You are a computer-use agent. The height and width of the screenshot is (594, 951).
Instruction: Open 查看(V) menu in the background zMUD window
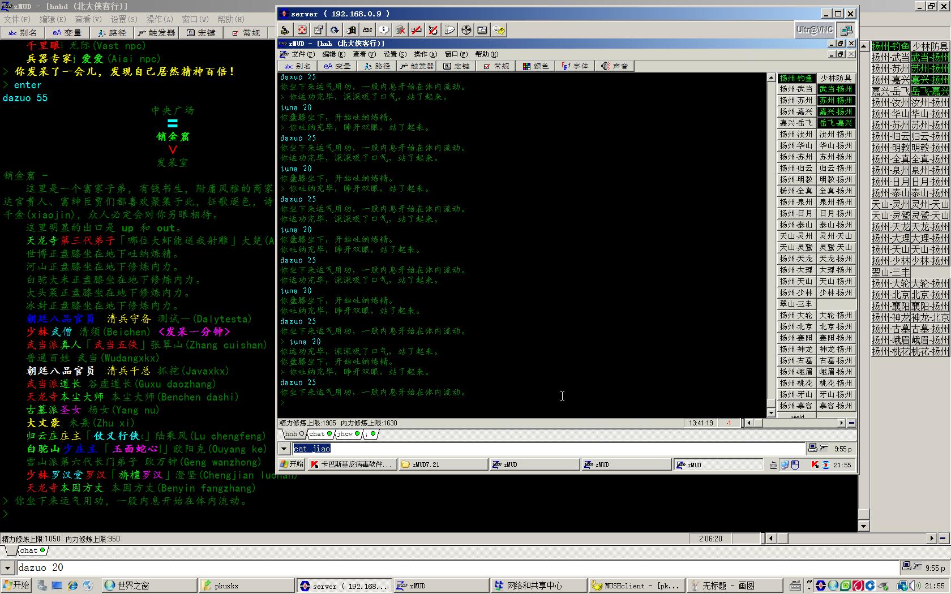coord(88,19)
